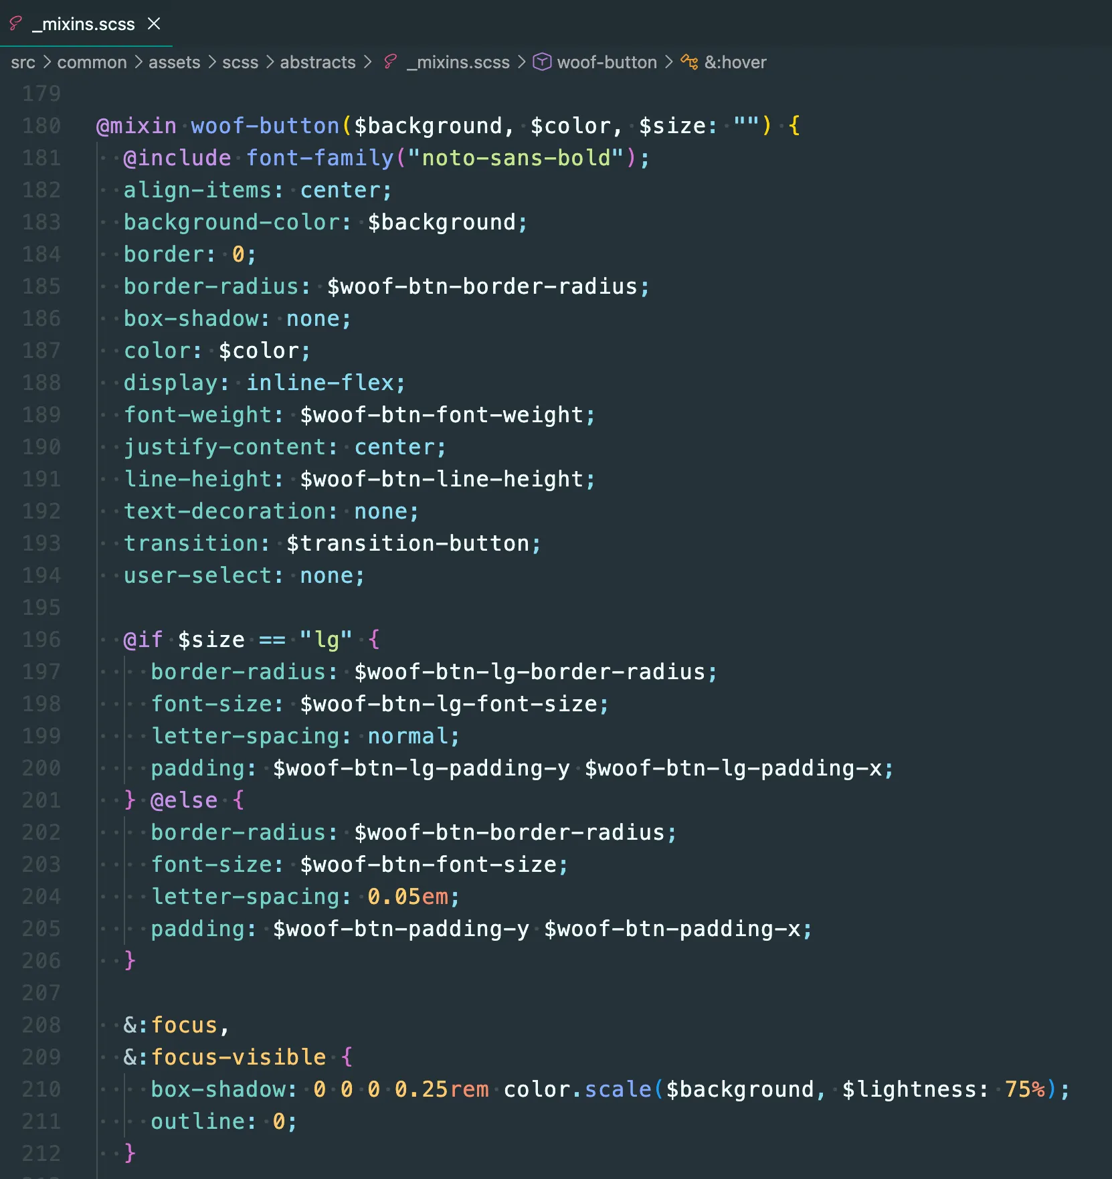1112x1179 pixels.
Task: Open the common breadcrumb segment
Action: click(x=92, y=62)
